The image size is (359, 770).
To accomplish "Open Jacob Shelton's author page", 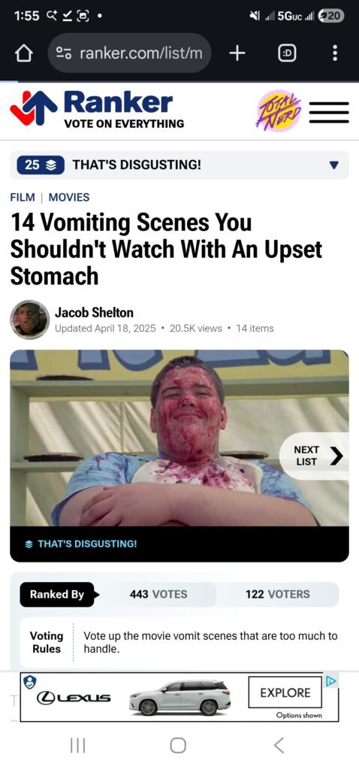I will coord(94,312).
